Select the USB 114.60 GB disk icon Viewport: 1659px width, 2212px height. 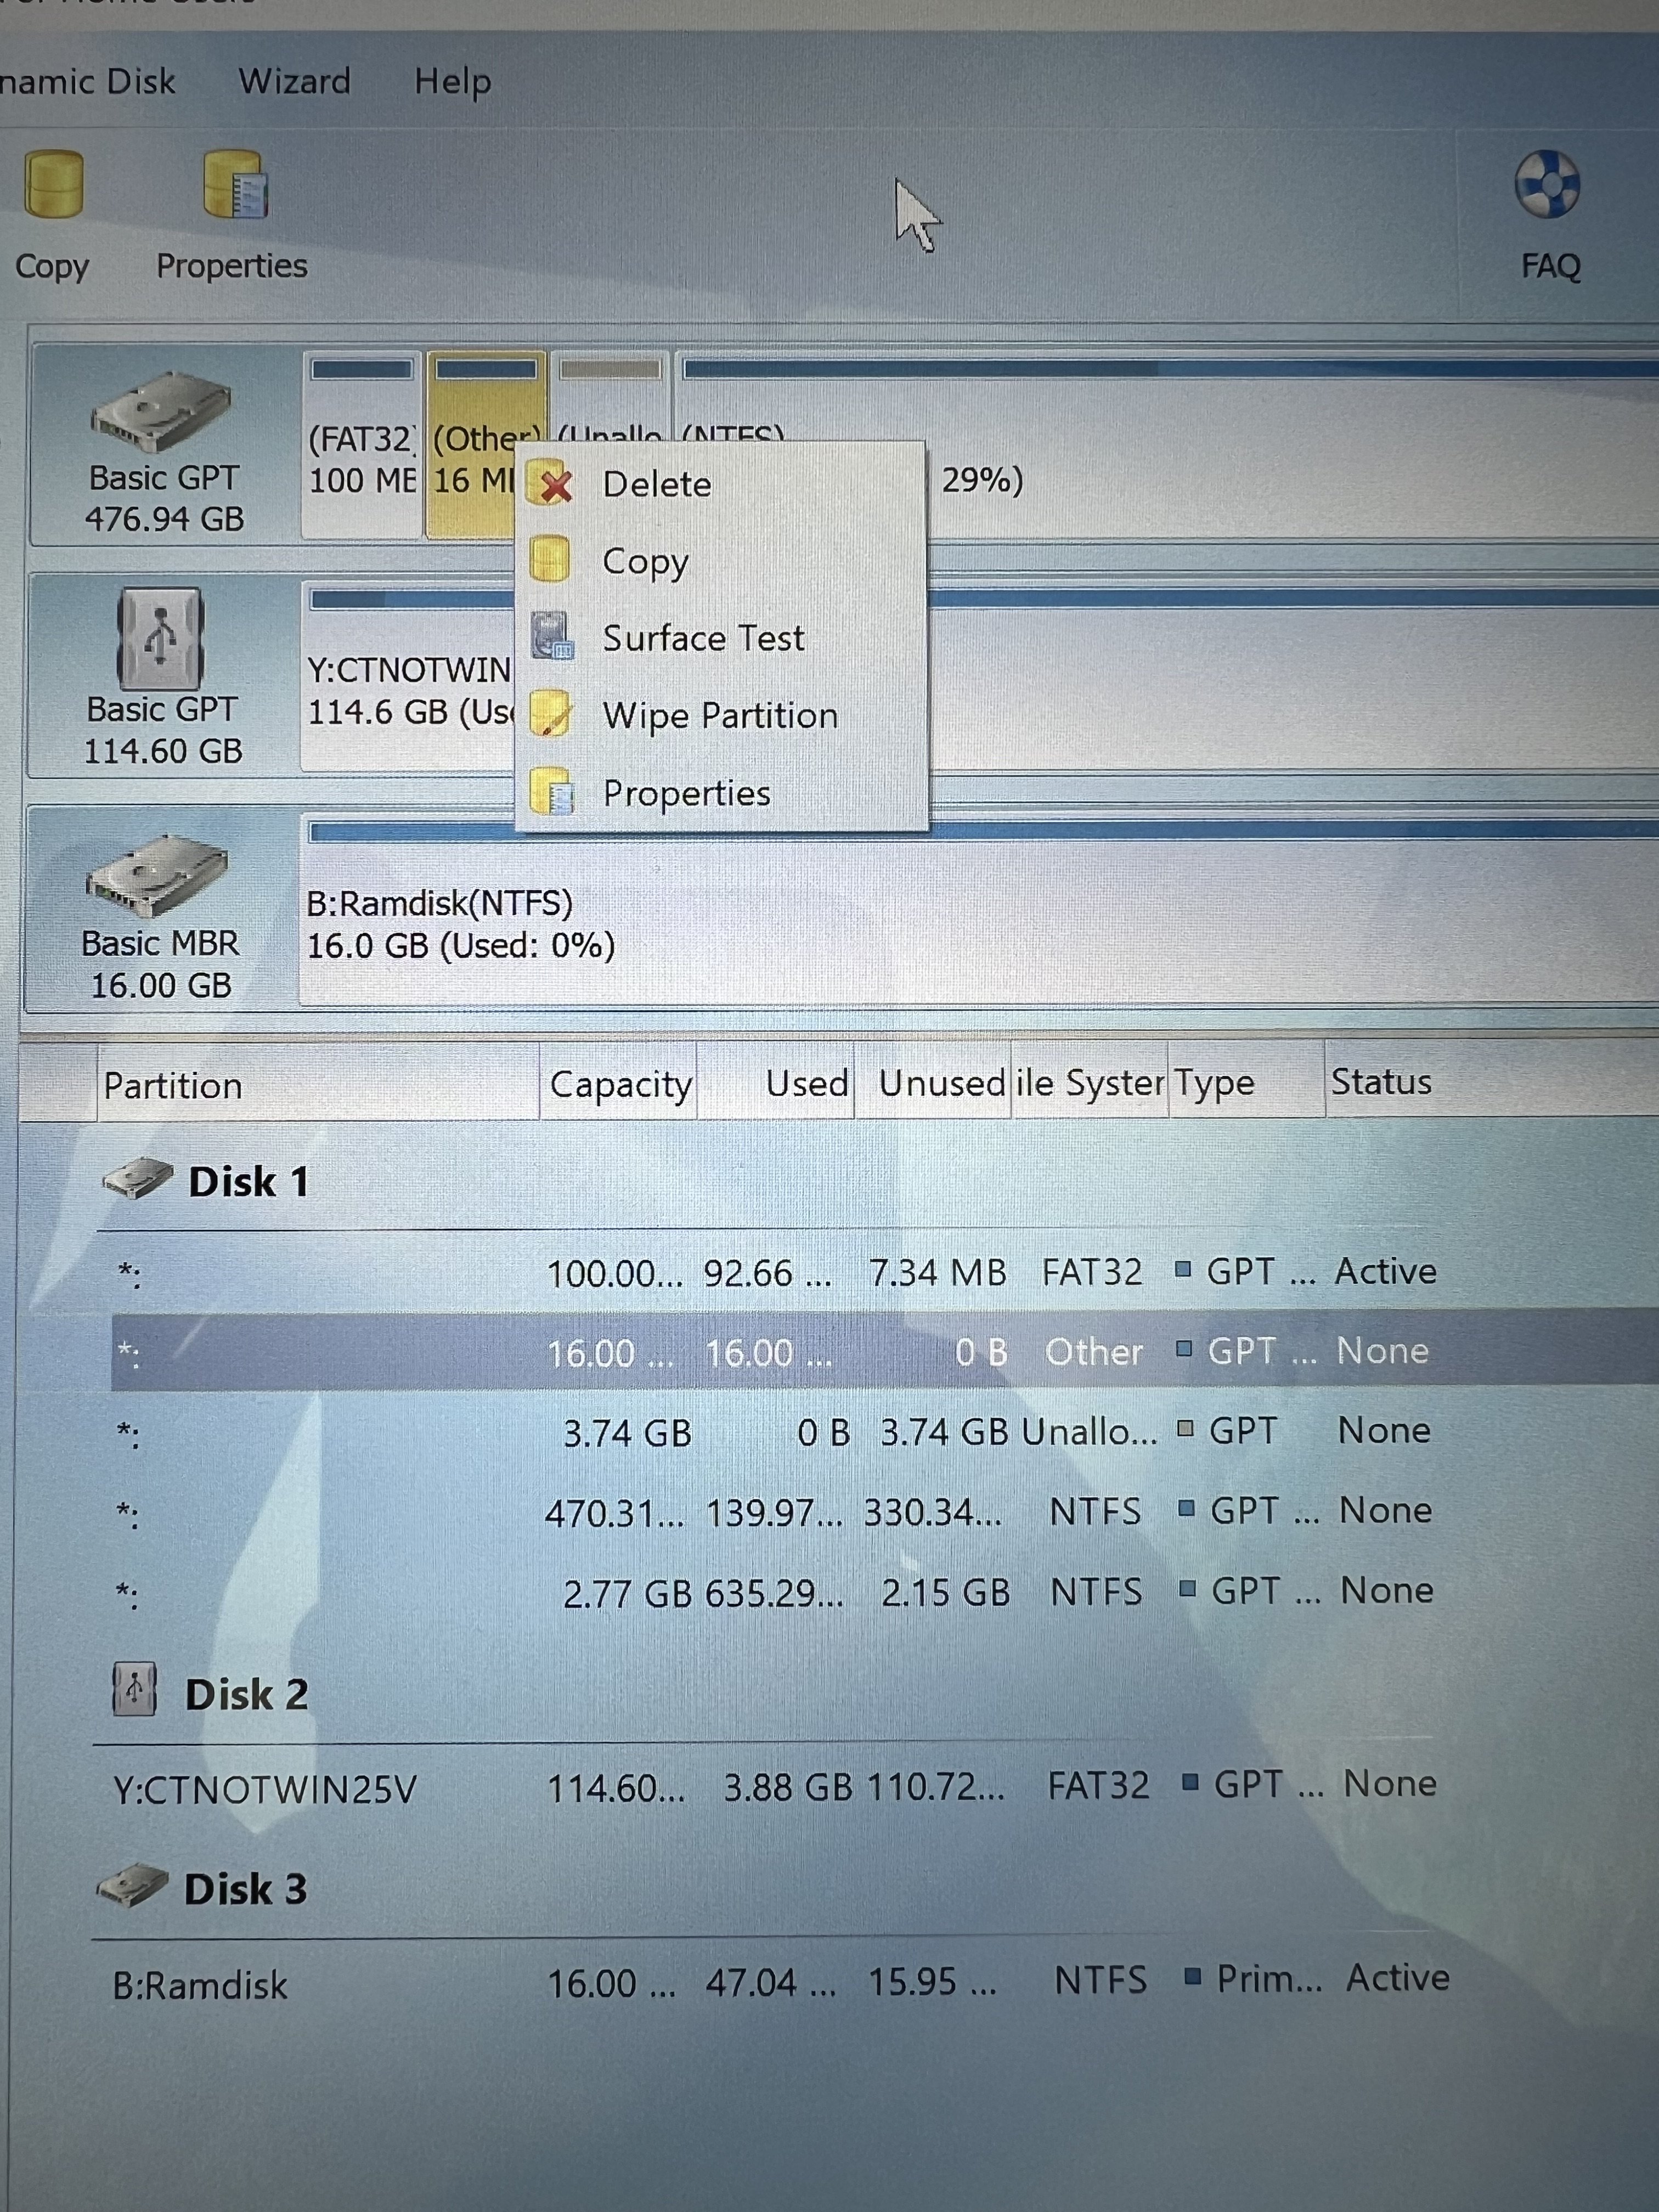161,638
